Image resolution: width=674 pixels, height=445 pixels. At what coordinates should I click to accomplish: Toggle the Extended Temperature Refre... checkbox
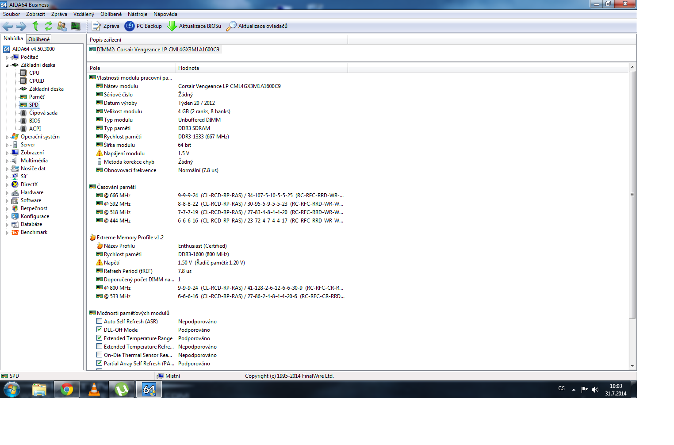100,347
